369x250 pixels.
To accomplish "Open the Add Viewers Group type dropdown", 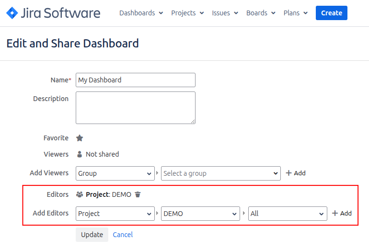I will (115, 173).
